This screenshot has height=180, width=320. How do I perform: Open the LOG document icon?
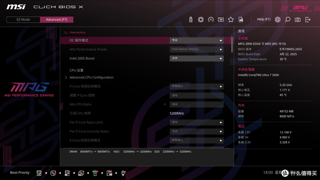(x=241, y=20)
